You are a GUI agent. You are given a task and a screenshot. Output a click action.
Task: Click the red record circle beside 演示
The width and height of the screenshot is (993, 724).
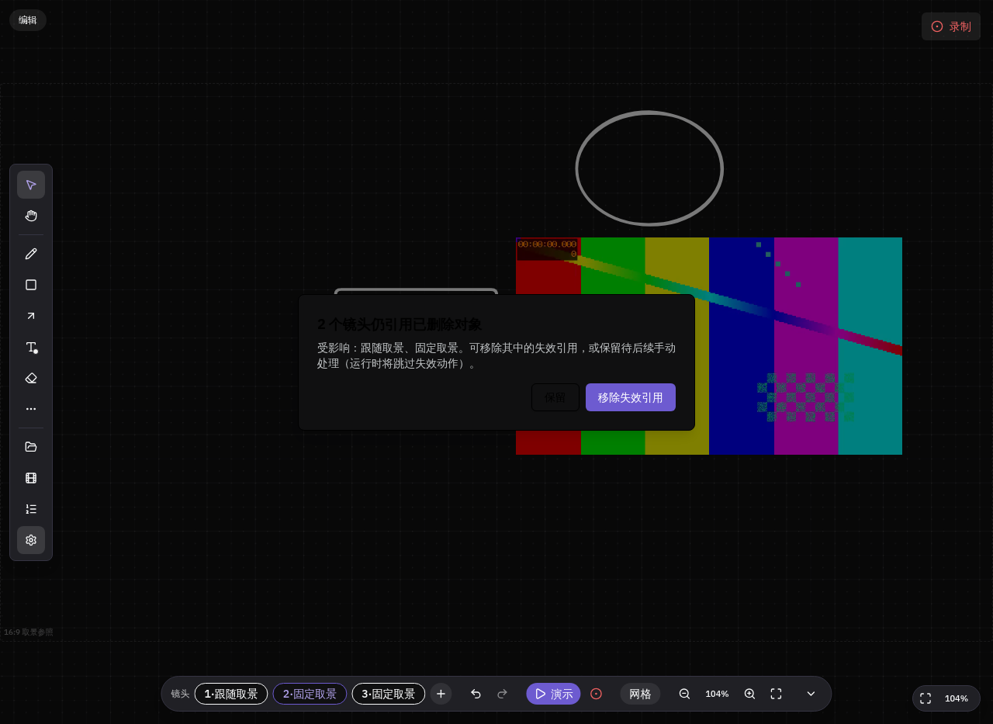click(x=596, y=694)
